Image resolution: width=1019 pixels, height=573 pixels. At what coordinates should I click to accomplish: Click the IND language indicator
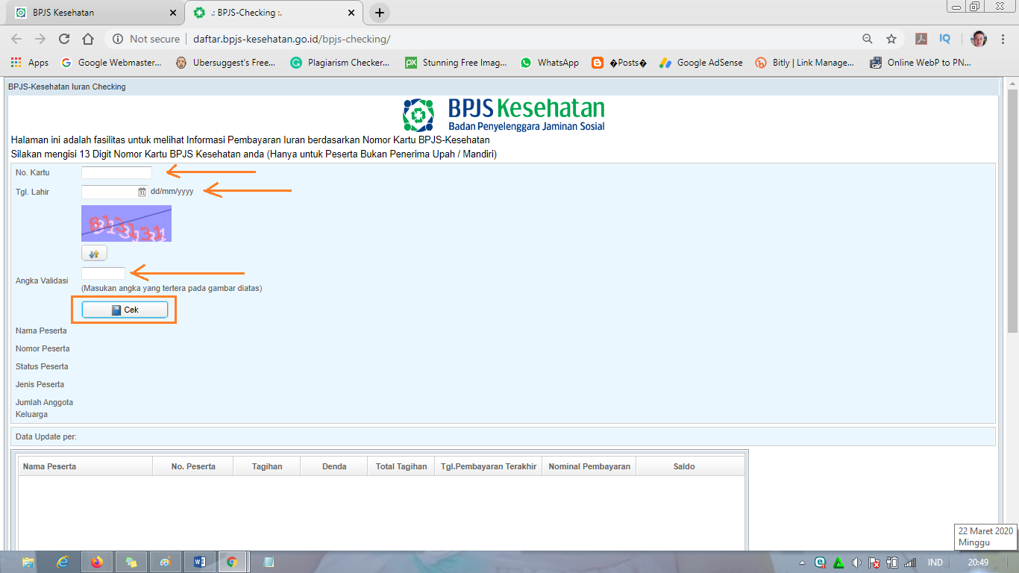pos(935,563)
